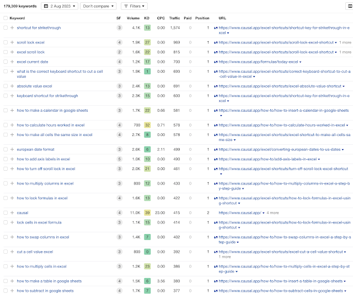Click the '179,369 keywords' count text
This screenshot has width=353, height=294.
point(20,6)
